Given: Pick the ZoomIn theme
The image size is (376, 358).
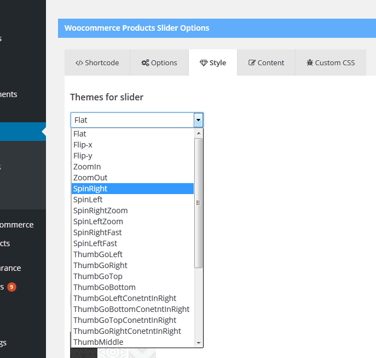Looking at the screenshot, I should click(132, 167).
